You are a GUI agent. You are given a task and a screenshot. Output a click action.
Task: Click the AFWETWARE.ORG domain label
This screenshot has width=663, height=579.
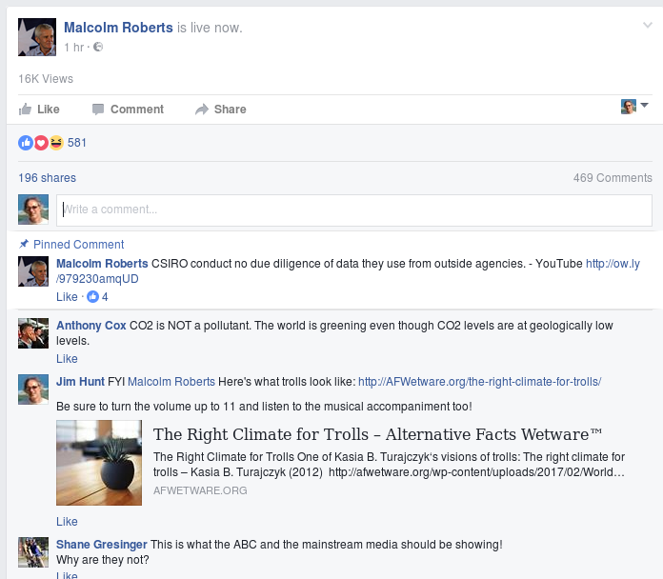[200, 490]
